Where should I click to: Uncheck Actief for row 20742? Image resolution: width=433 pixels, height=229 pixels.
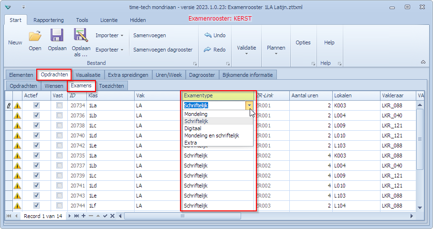36,146
